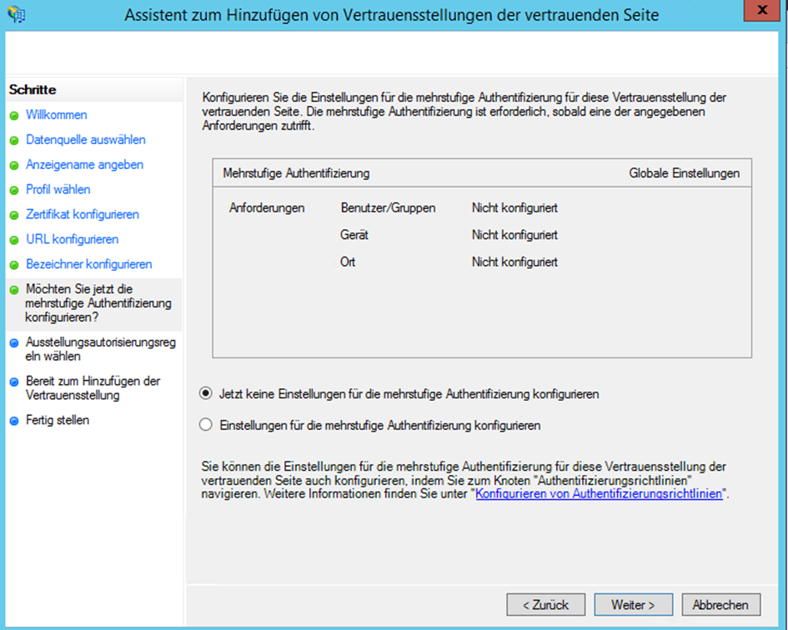Enable "Einstellungen für die mehrstufige Authentifizierung konfigurieren"
788x630 pixels.
pyautogui.click(x=205, y=424)
